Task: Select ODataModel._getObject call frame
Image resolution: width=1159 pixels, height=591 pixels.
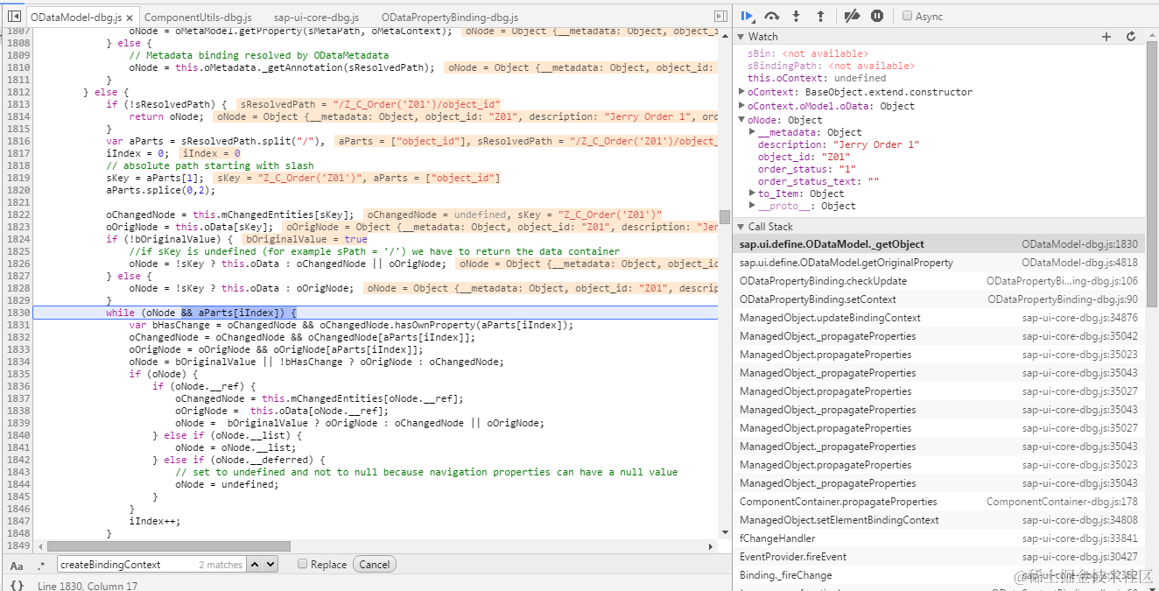Action: [x=938, y=244]
